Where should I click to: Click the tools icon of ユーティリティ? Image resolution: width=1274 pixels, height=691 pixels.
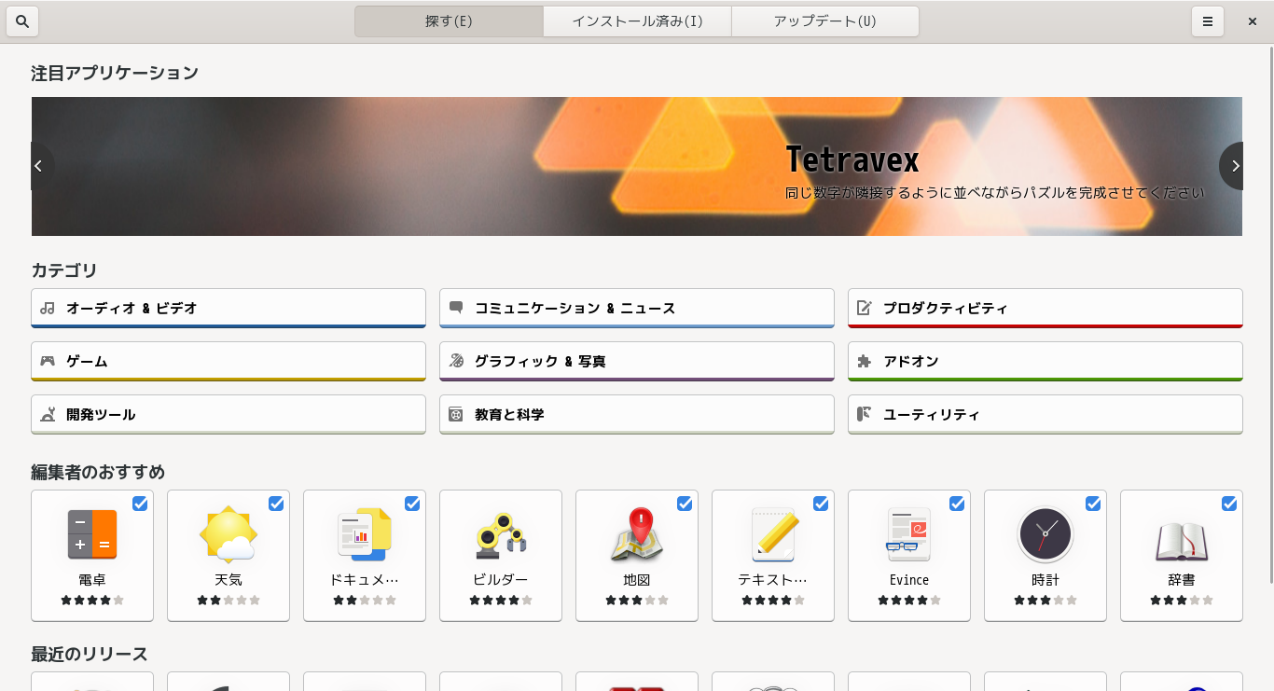[865, 414]
